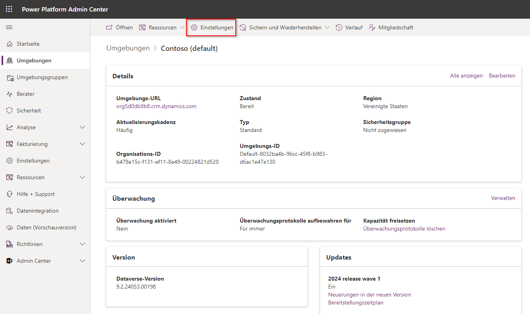This screenshot has width=530, height=314.
Task: Click the Datenintegration icon in the sidebar
Action: click(x=10, y=211)
